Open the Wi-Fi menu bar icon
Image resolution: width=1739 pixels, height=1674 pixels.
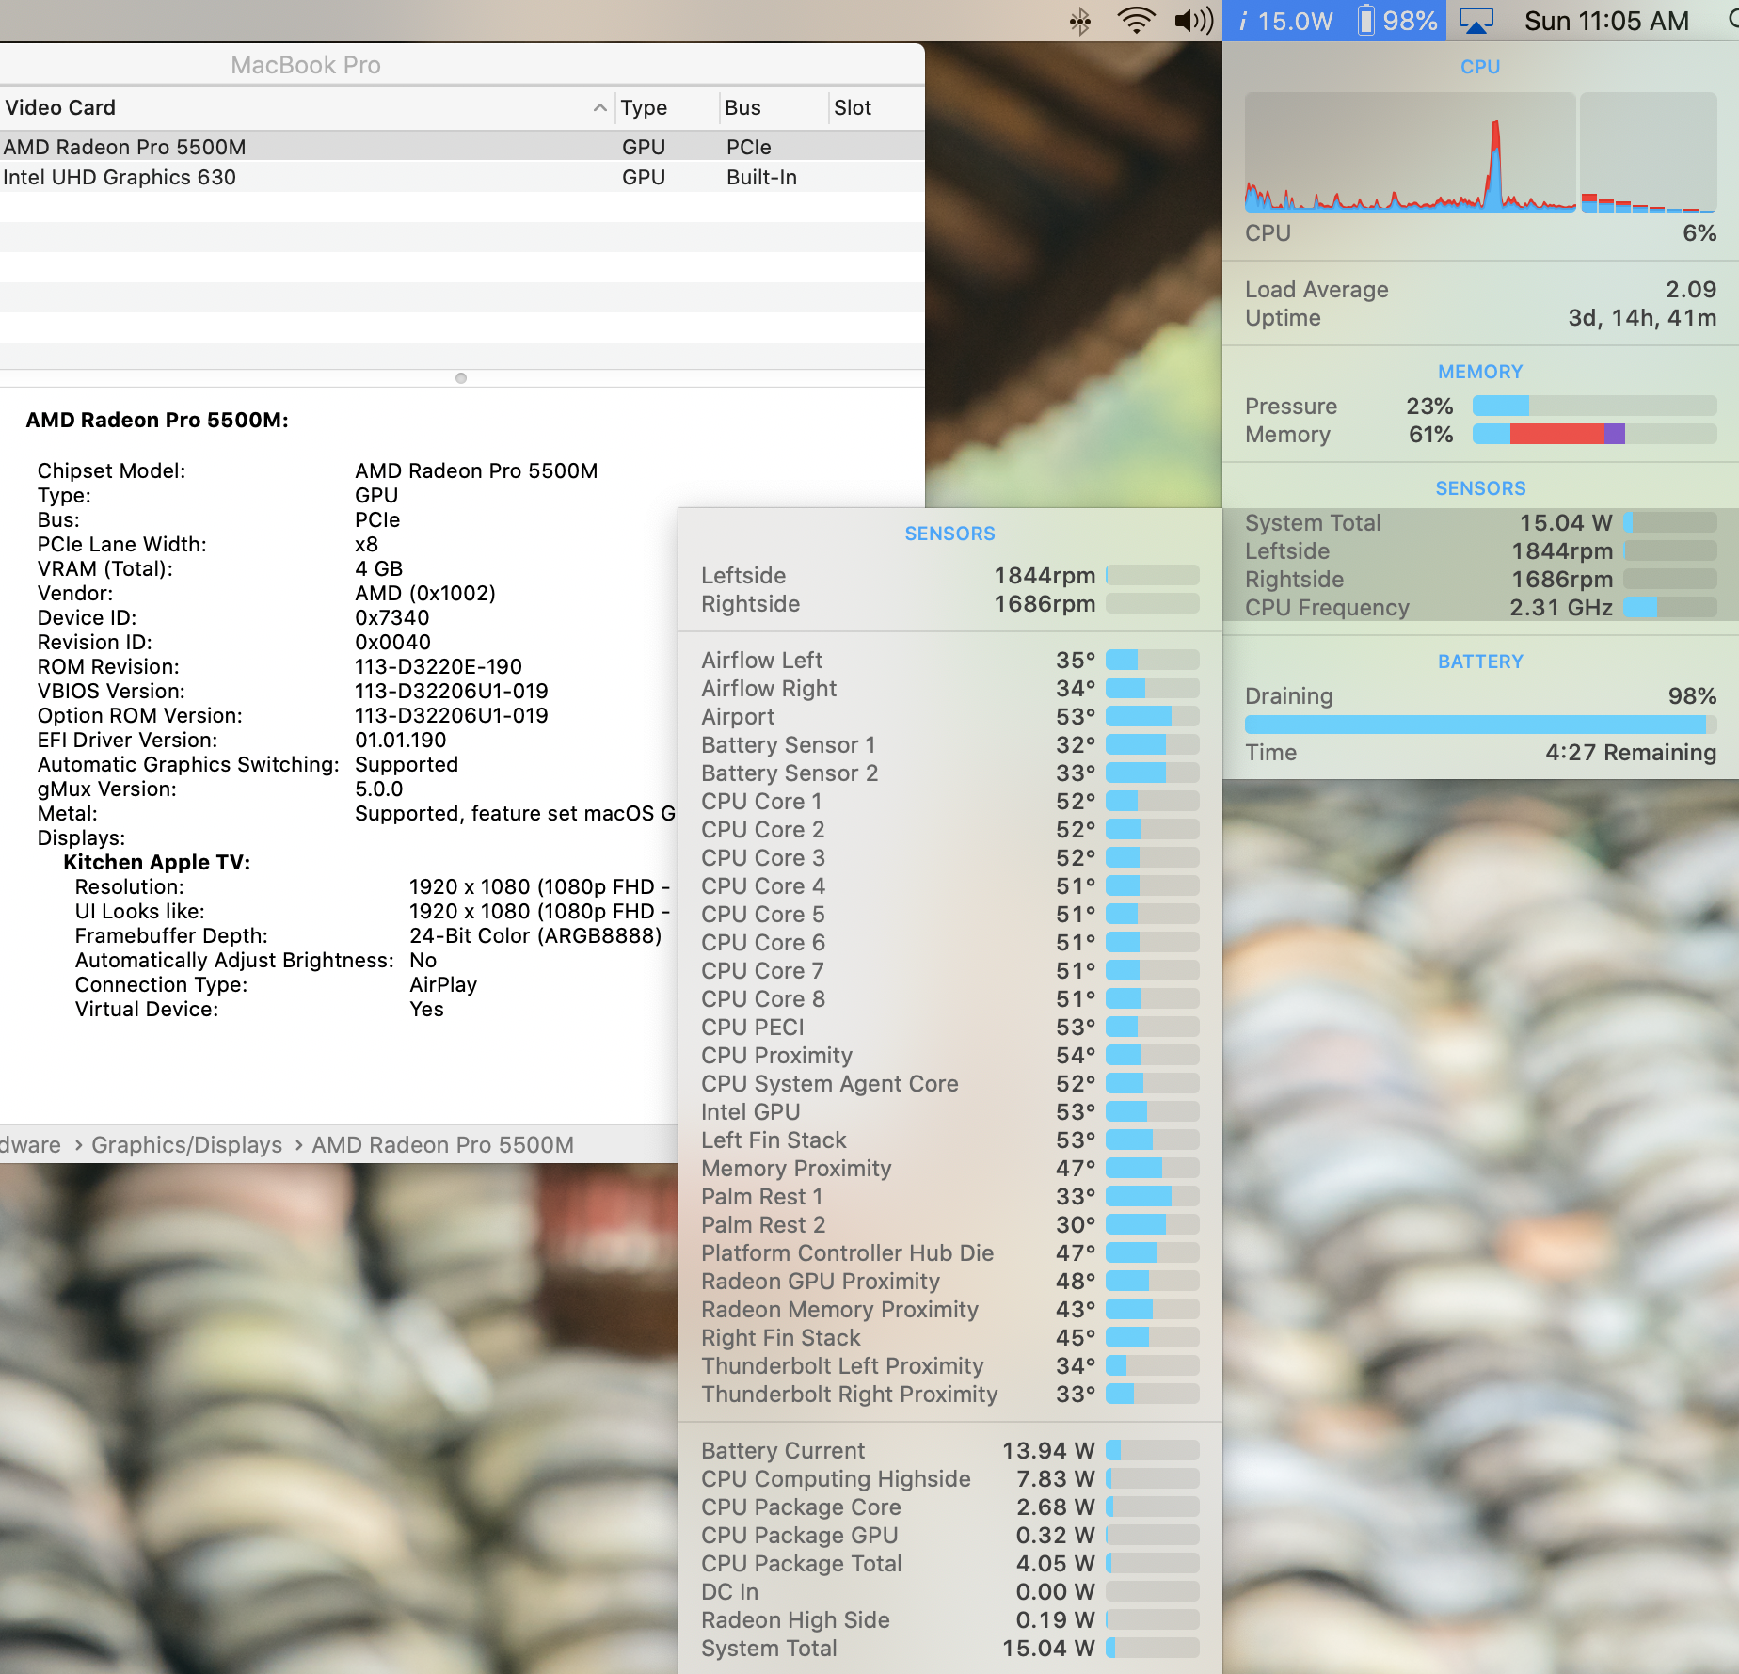coord(1136,21)
